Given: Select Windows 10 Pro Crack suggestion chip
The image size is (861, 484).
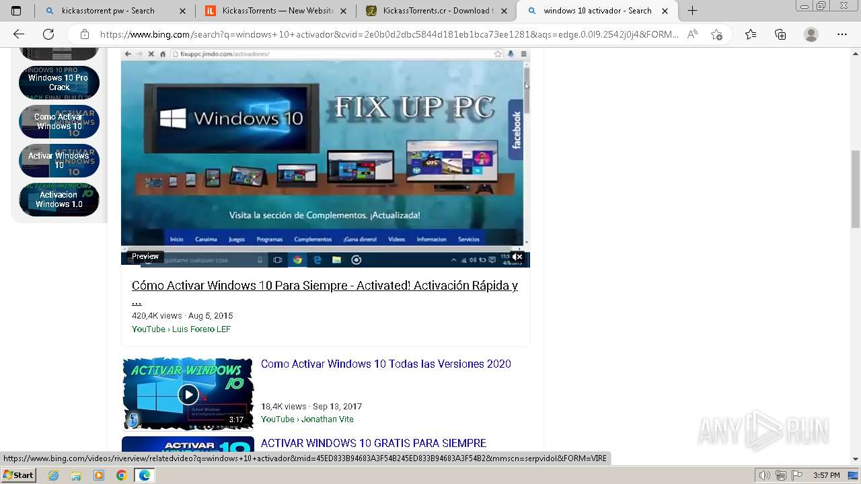Looking at the screenshot, I should pos(59,83).
